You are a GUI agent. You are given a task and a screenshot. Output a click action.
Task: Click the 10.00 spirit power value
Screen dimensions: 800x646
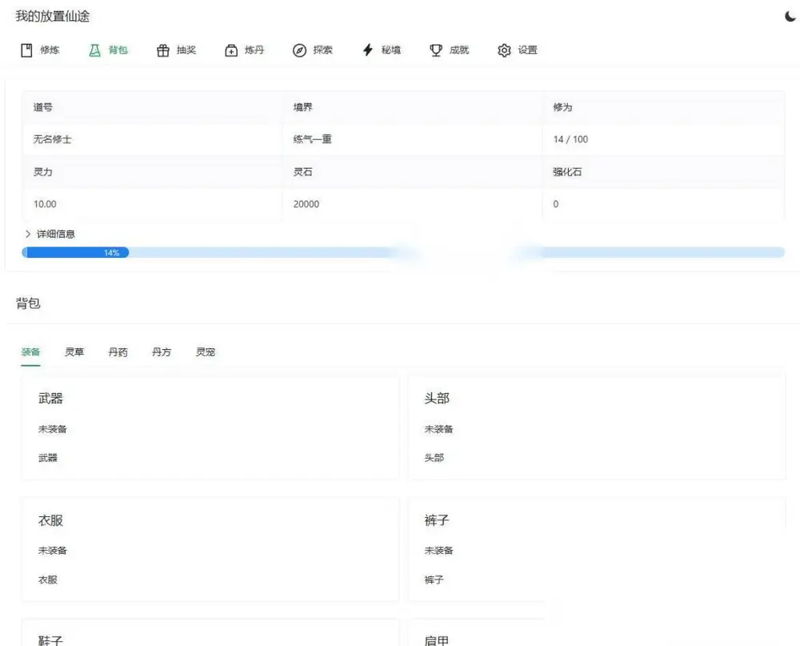(45, 204)
